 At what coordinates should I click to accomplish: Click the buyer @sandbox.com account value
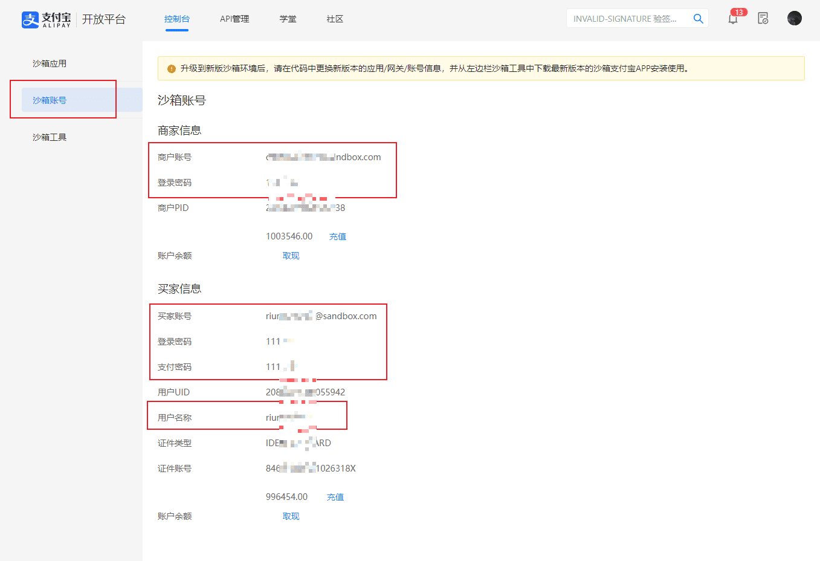(x=321, y=316)
